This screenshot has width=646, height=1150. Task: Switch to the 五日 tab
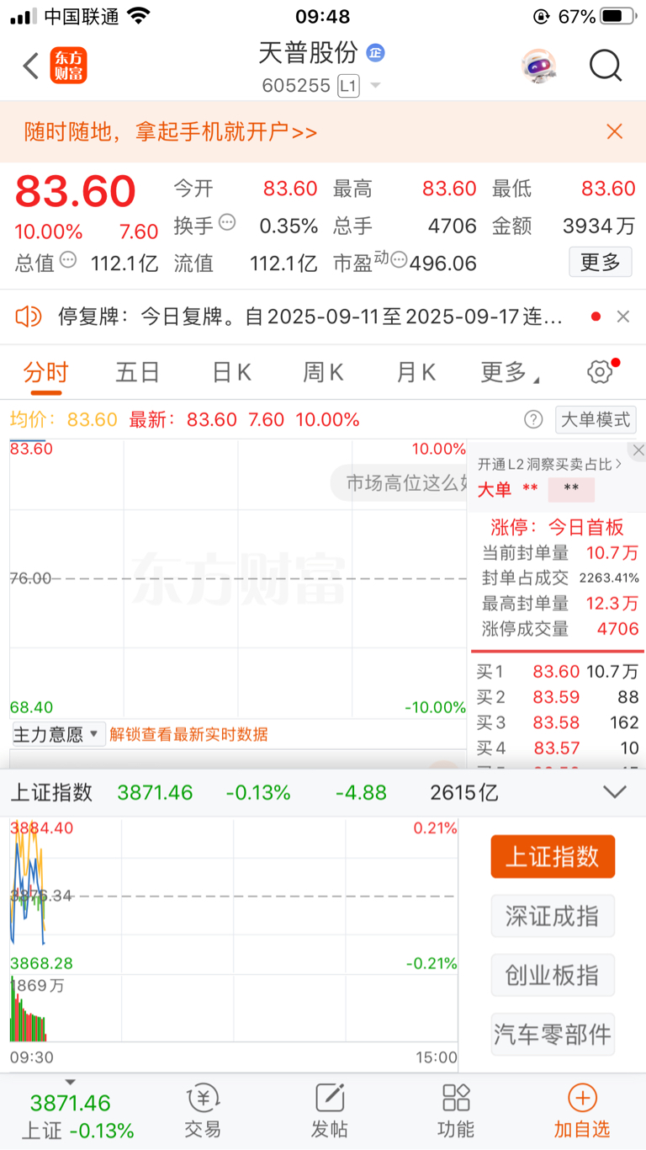click(x=138, y=372)
